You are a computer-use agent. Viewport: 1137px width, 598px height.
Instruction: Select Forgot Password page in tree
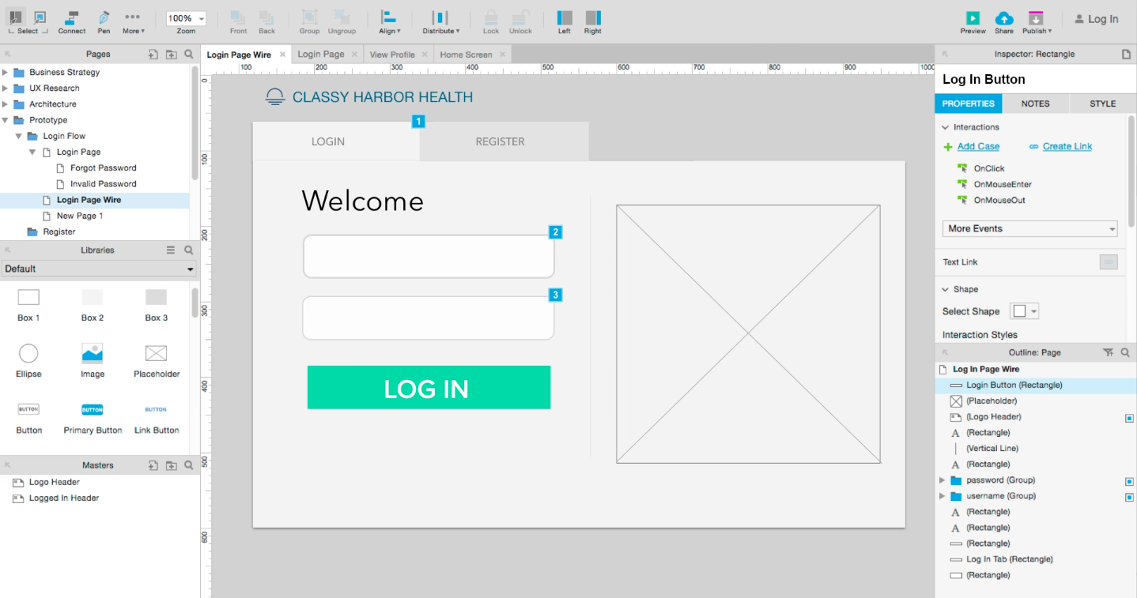click(103, 168)
